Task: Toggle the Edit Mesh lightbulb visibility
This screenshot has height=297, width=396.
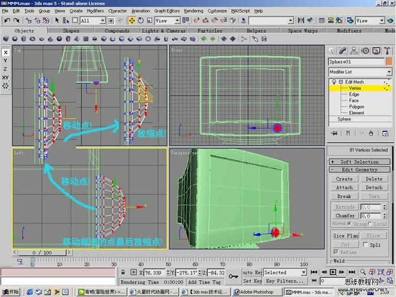Action: [x=334, y=82]
